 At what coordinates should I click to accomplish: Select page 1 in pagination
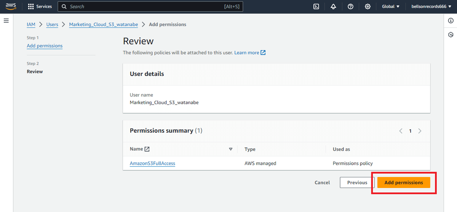tap(410, 131)
